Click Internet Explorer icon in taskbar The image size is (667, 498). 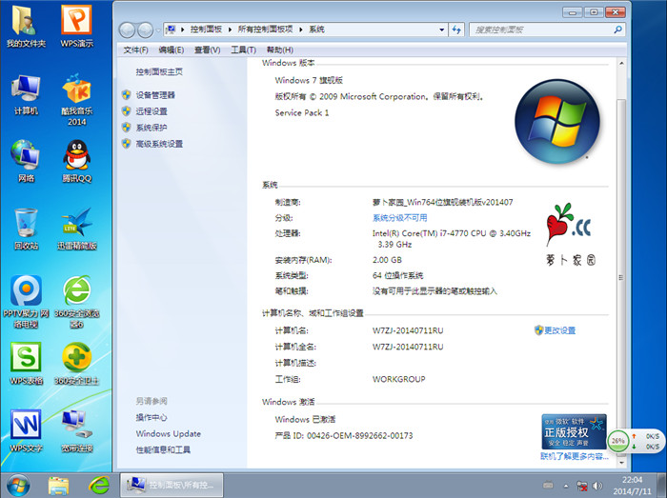click(97, 485)
